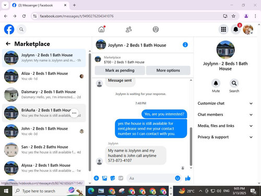The image size is (261, 196).
Task: Open the Friends icon in top navigation
Action: point(128,29)
